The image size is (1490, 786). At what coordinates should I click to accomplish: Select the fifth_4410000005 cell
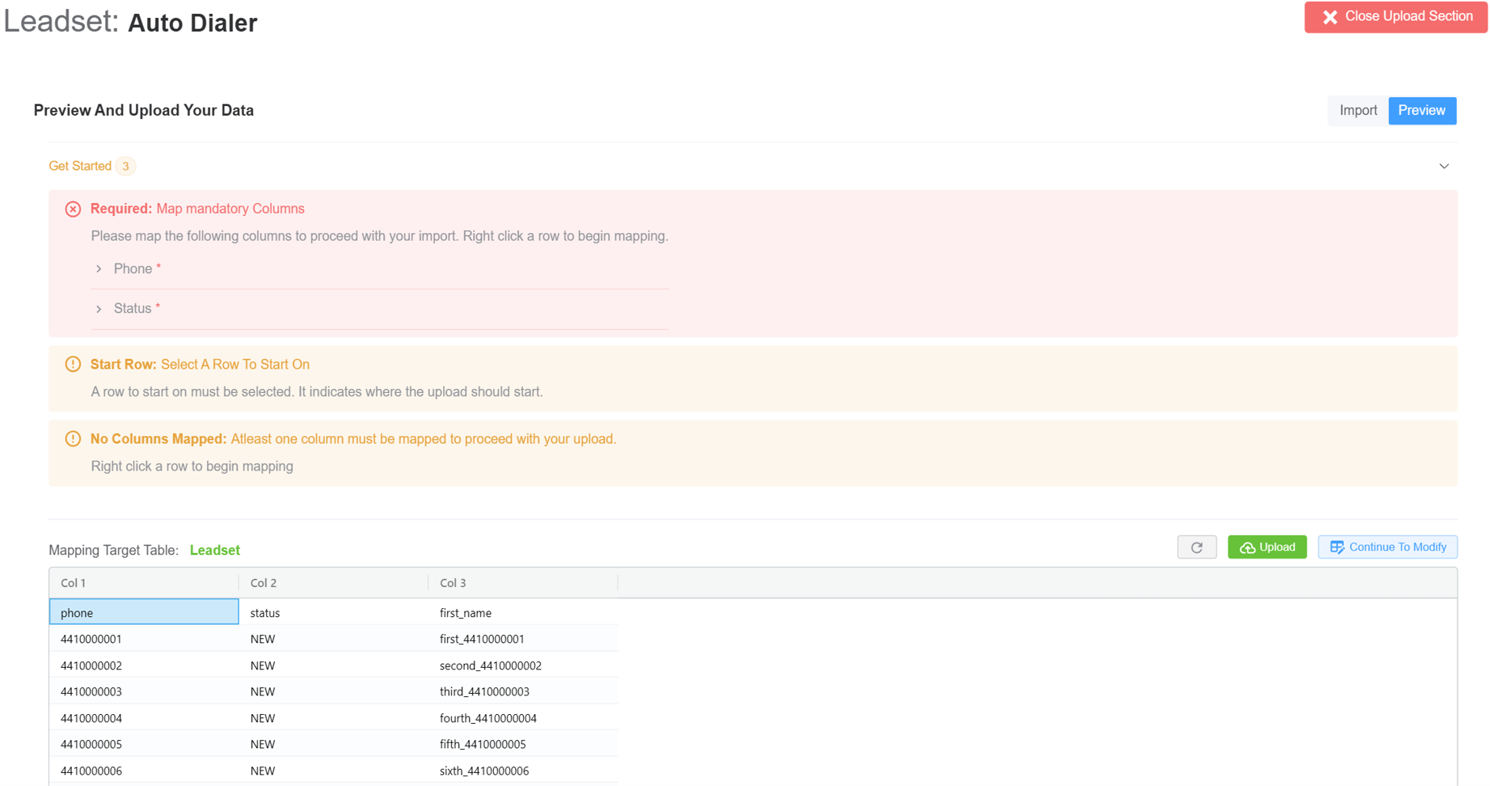click(x=483, y=744)
